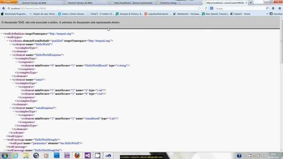
Task: Click the closing /wsdl:types tag
Action: click(x=15, y=136)
